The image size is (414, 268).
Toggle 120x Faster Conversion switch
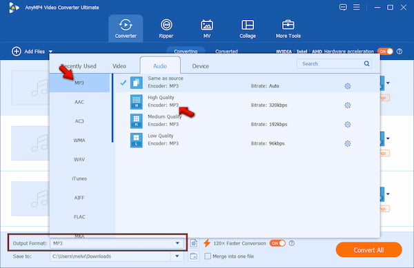pos(277,243)
